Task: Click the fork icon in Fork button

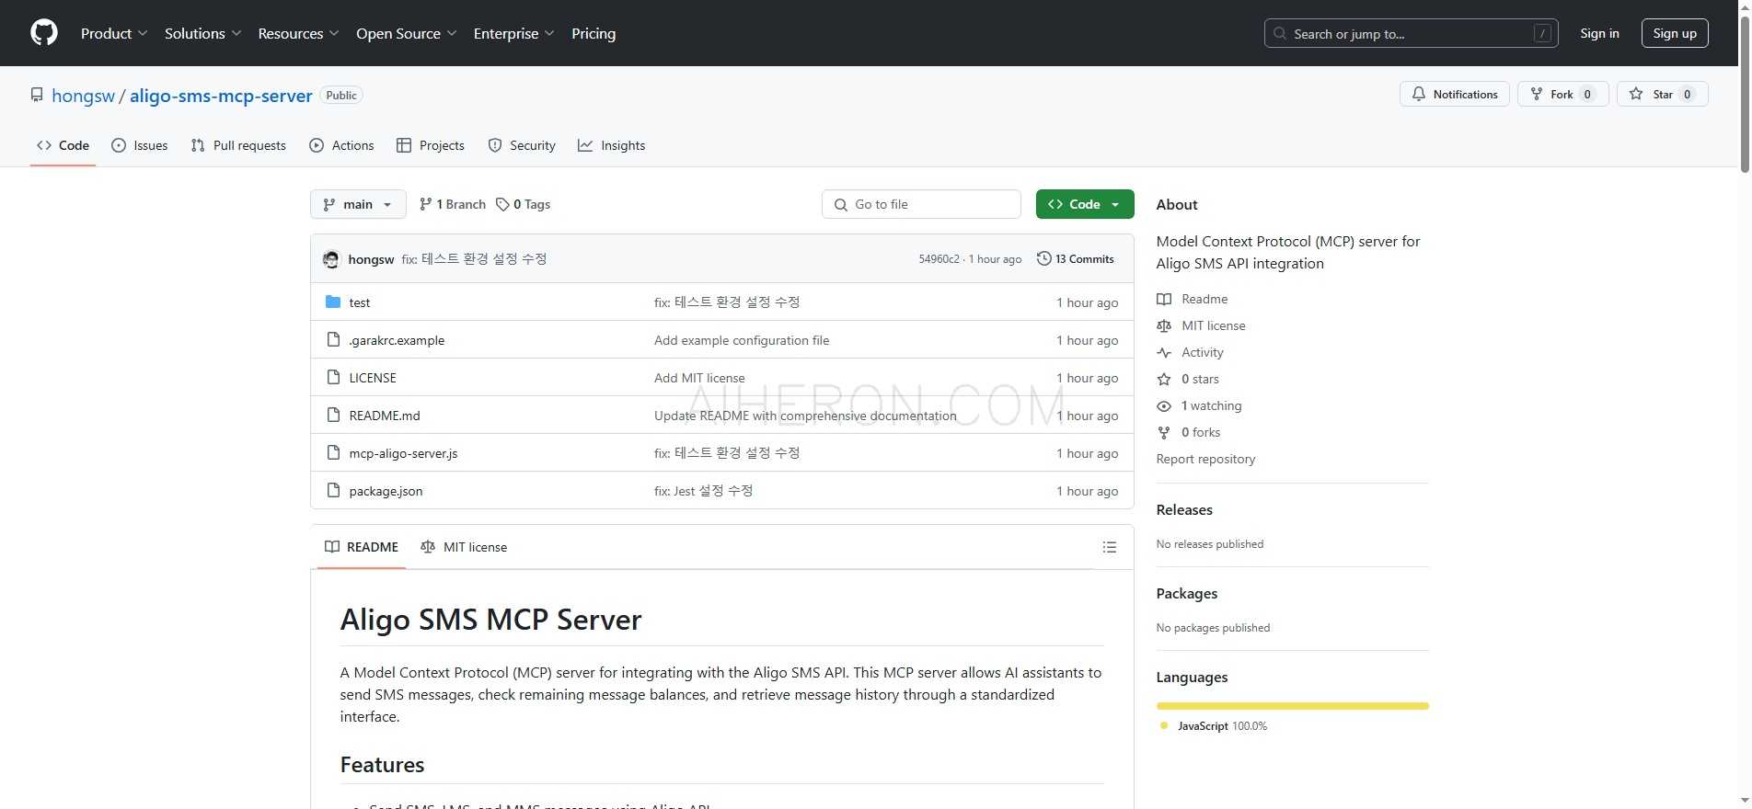Action: [x=1537, y=94]
